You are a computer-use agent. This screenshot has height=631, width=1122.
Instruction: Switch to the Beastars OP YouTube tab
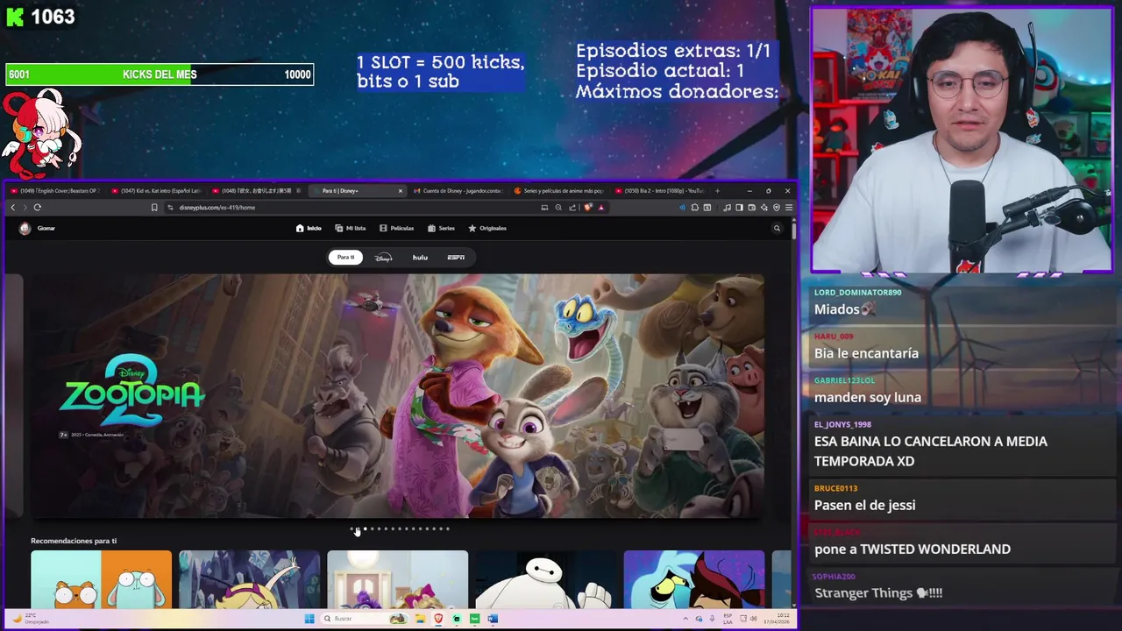(55, 191)
